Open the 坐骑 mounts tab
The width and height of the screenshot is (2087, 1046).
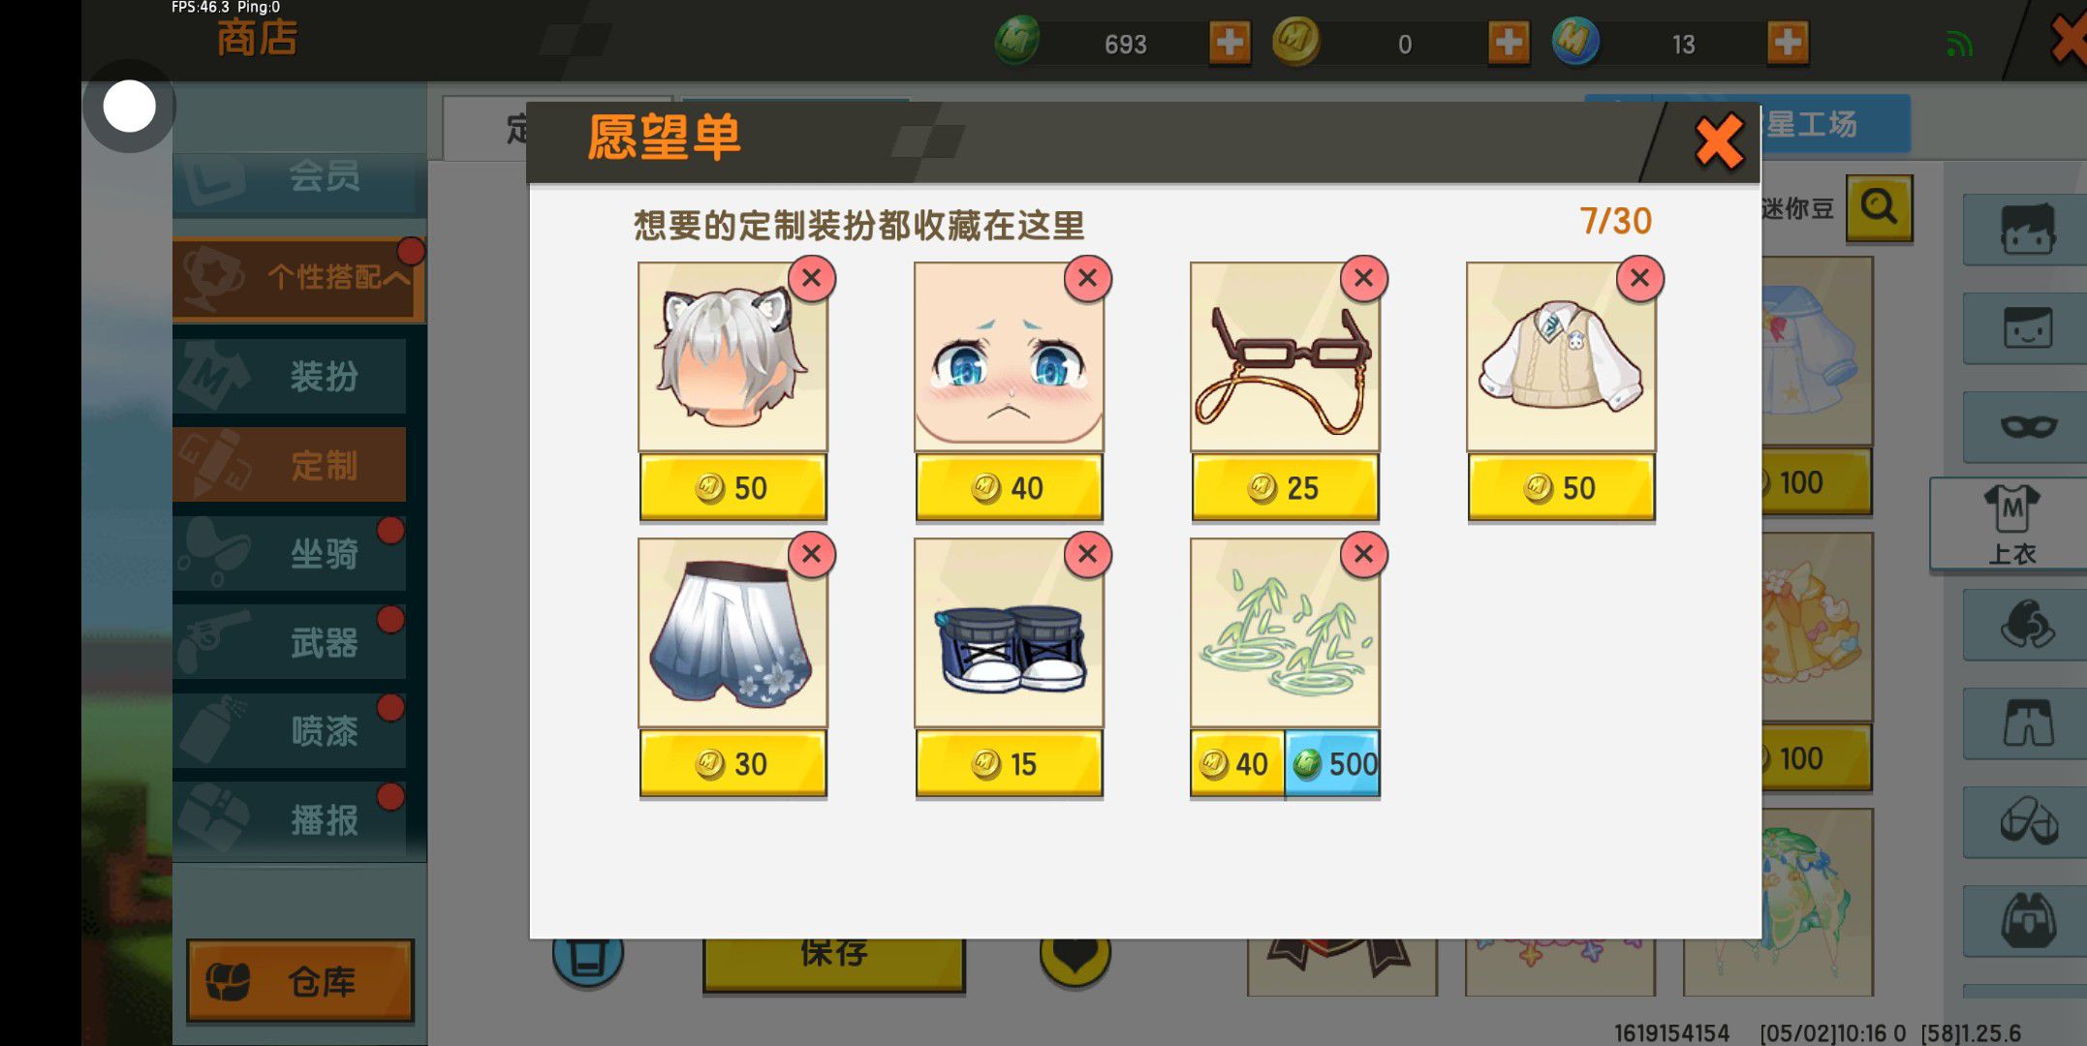tap(290, 553)
